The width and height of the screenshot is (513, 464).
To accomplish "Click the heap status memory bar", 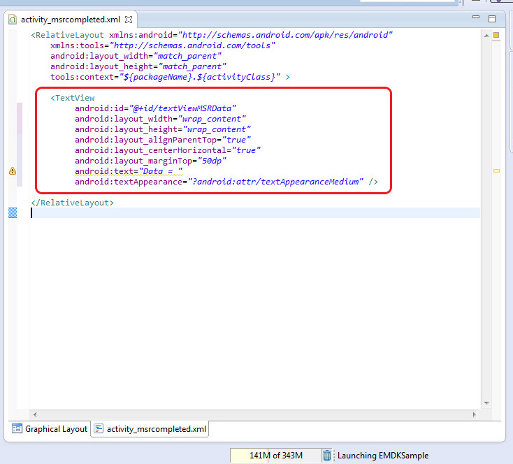I will tap(275, 456).
